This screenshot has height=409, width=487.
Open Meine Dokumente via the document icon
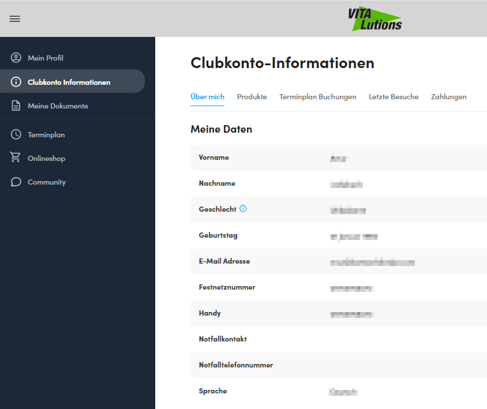pyautogui.click(x=14, y=106)
